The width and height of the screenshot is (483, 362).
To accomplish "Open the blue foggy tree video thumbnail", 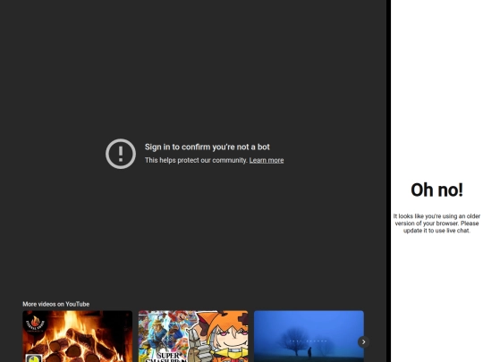I will point(309,336).
